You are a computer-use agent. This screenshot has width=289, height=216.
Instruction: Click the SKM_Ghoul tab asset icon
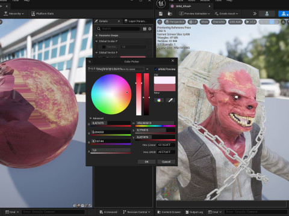click(x=172, y=6)
